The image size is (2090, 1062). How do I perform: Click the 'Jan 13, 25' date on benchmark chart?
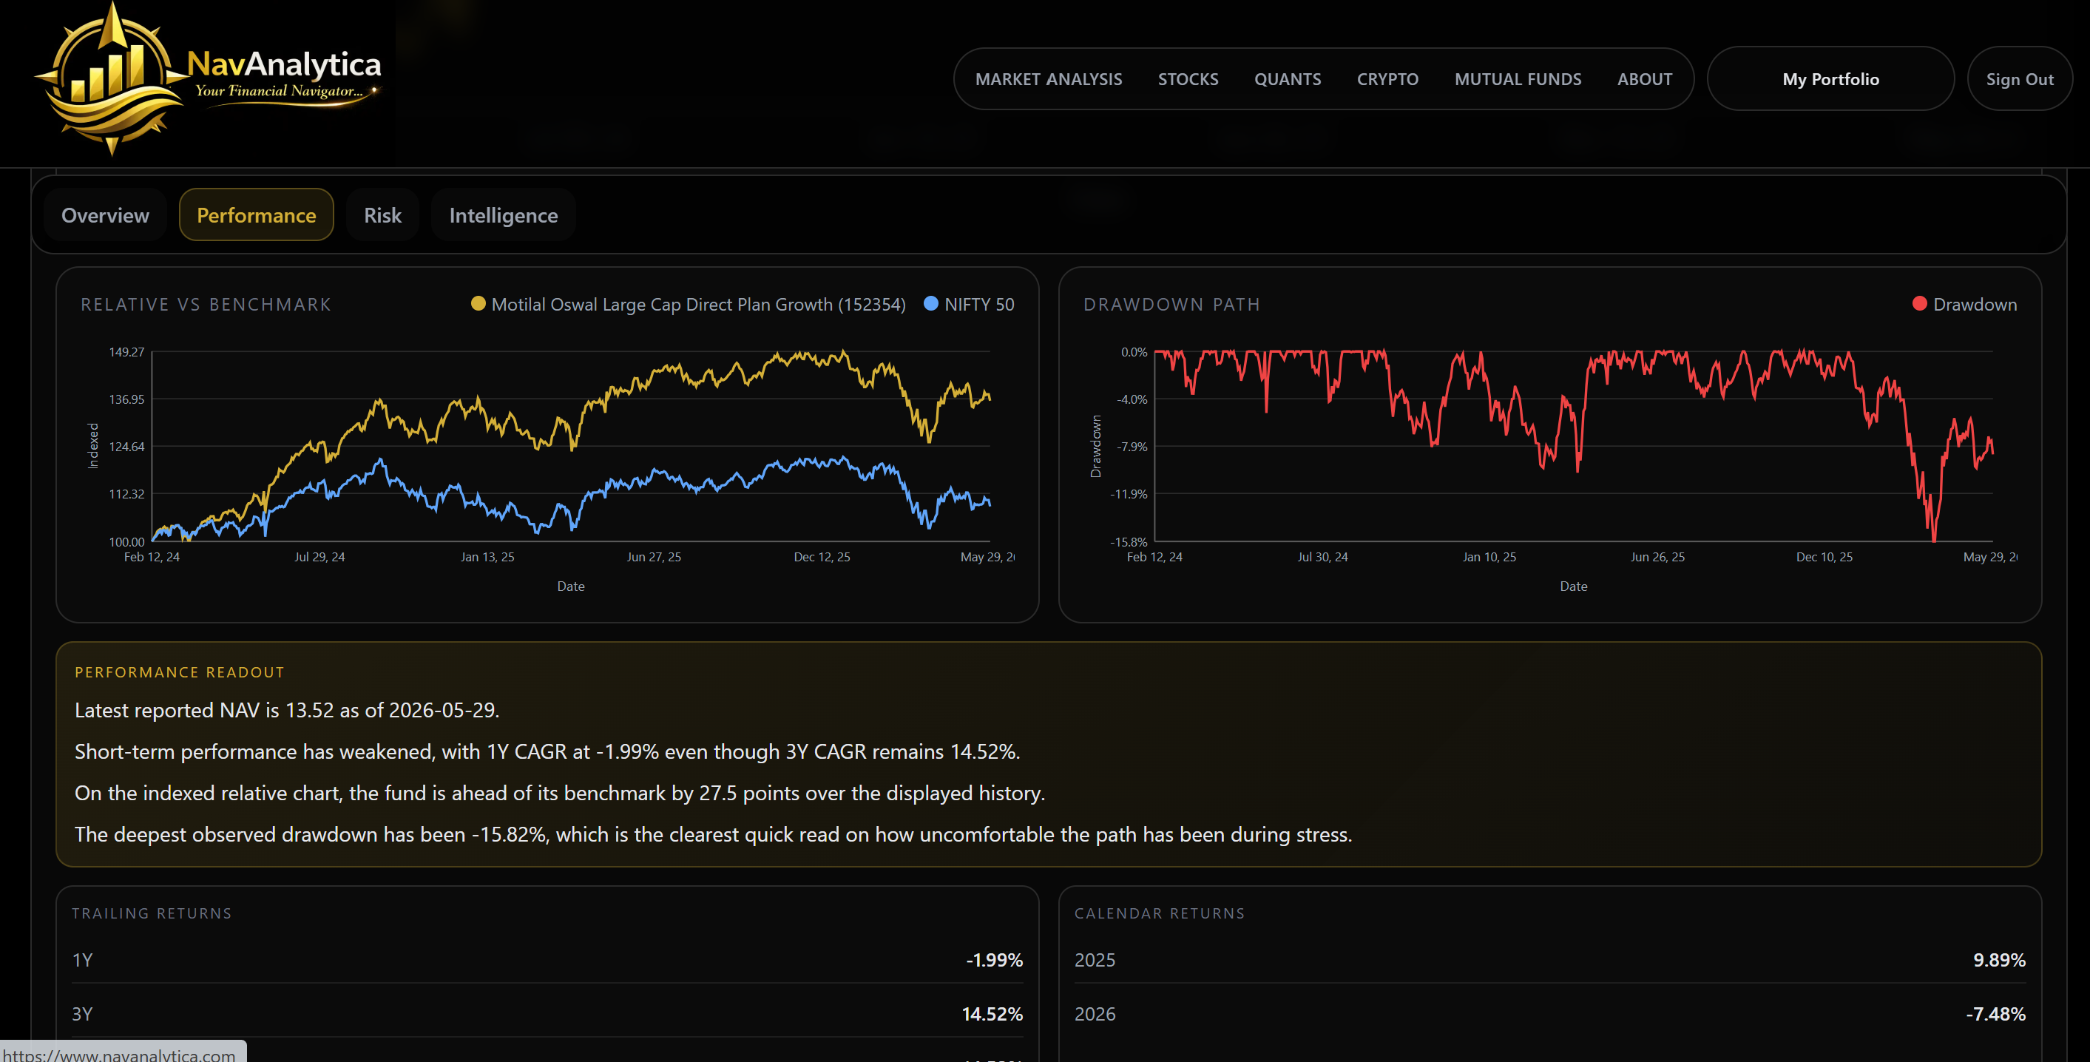pos(487,557)
